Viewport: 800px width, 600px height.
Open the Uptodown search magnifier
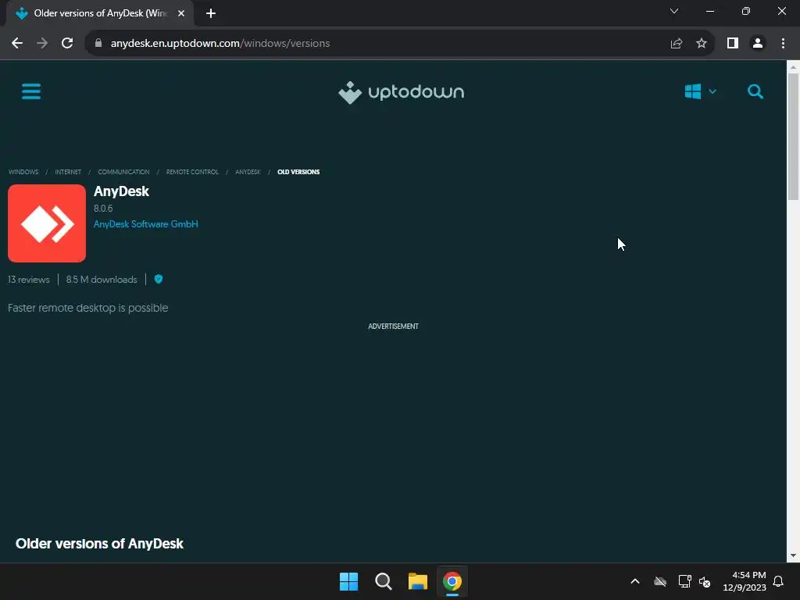point(755,92)
